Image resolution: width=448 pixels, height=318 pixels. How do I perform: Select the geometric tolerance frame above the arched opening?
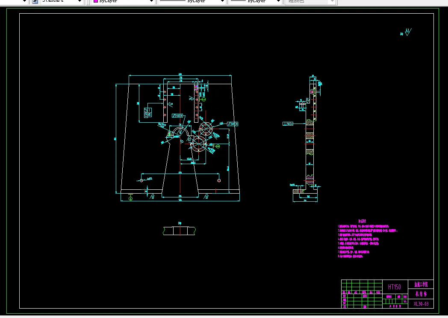(x=177, y=116)
